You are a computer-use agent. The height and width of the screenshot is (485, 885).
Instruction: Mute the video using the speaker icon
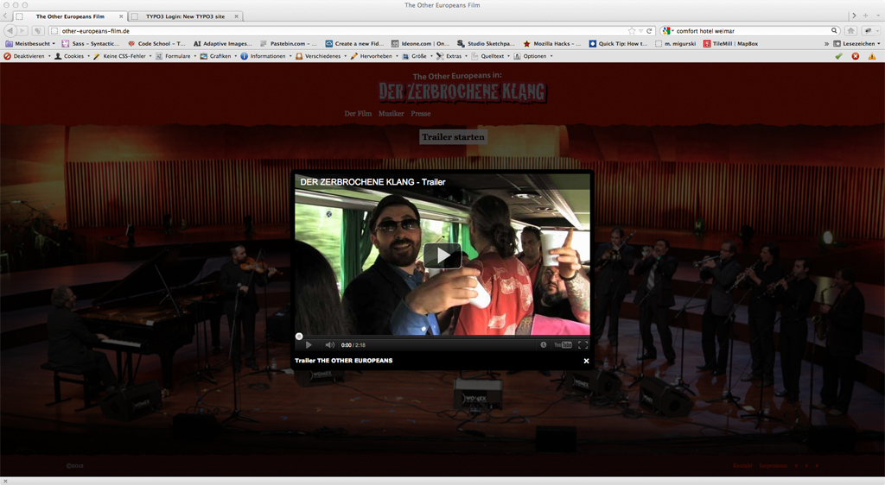click(x=329, y=345)
